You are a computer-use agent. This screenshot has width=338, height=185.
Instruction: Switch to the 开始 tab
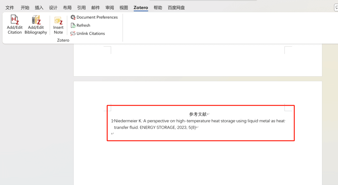coord(25,7)
